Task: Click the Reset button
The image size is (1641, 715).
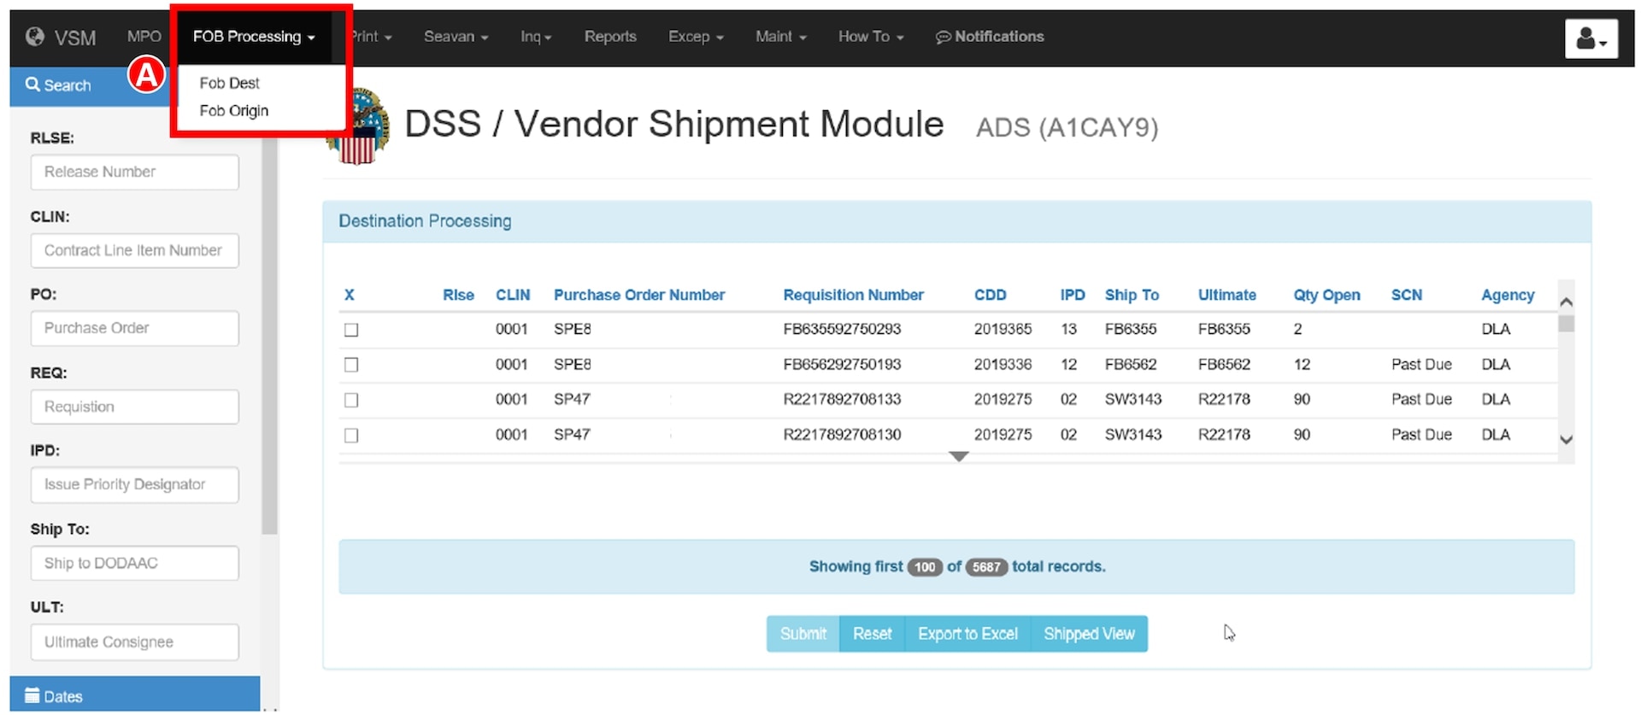Action: (x=872, y=634)
